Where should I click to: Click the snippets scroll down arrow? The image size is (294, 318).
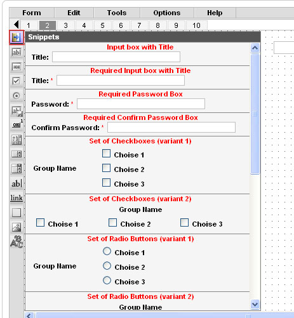pyautogui.click(x=255, y=304)
